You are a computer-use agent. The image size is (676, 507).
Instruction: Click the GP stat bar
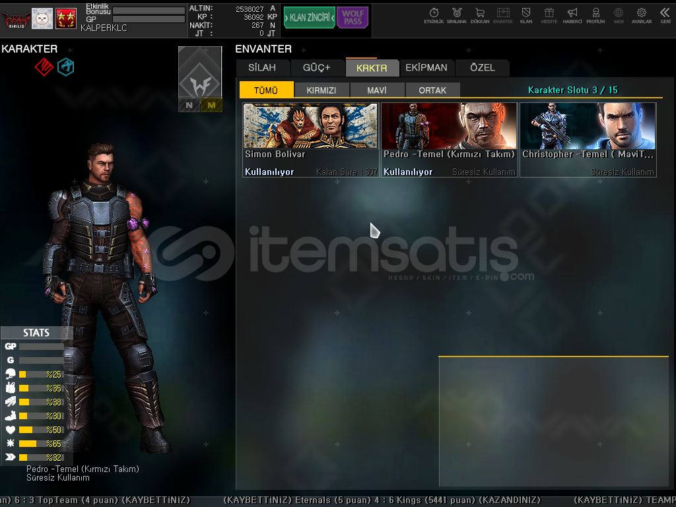[x=42, y=346]
